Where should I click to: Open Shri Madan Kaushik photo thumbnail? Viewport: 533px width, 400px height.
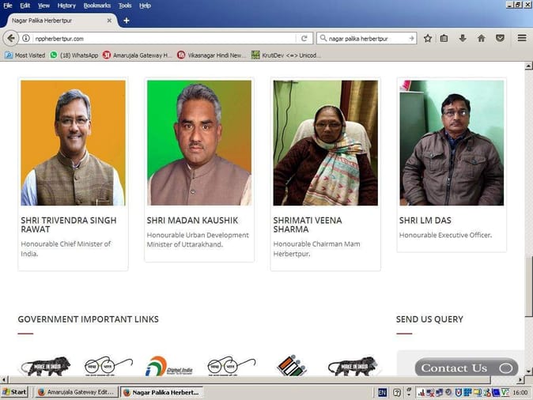point(199,143)
